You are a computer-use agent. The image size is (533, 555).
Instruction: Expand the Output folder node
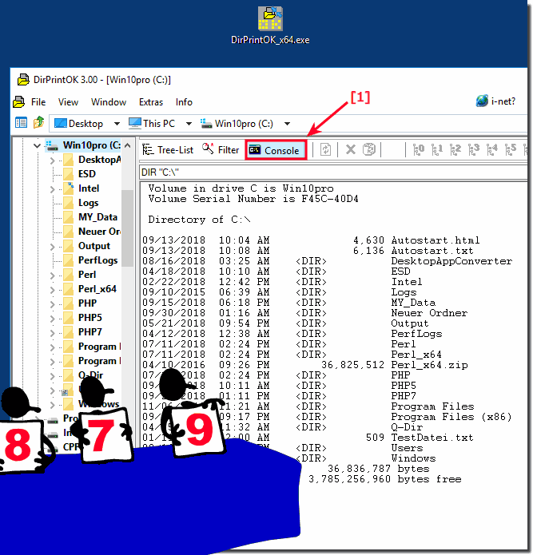pyautogui.click(x=53, y=247)
